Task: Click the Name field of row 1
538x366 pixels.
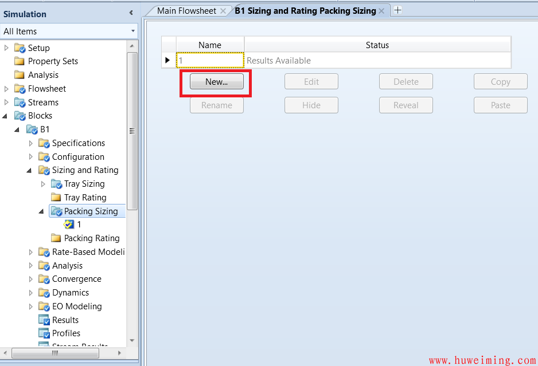Action: click(210, 60)
